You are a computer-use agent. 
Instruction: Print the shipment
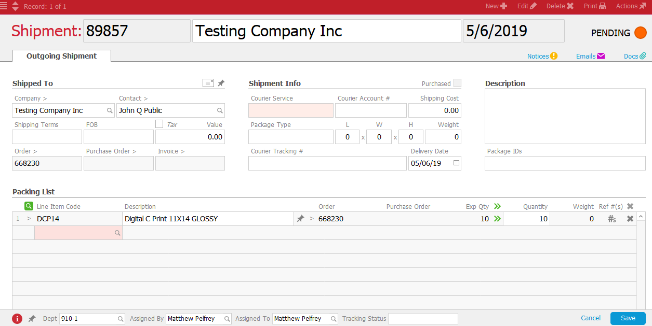point(595,6)
